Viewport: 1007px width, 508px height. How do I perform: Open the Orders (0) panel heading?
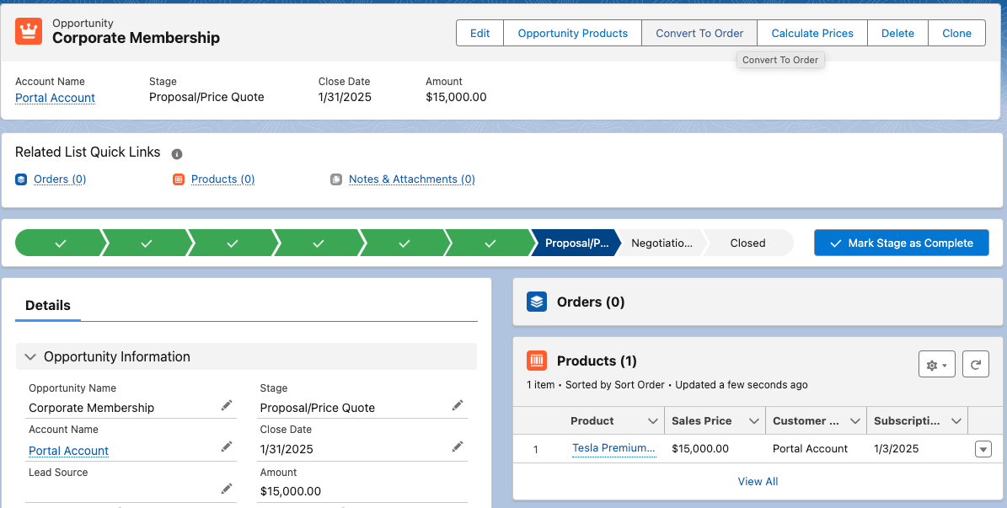(x=591, y=302)
